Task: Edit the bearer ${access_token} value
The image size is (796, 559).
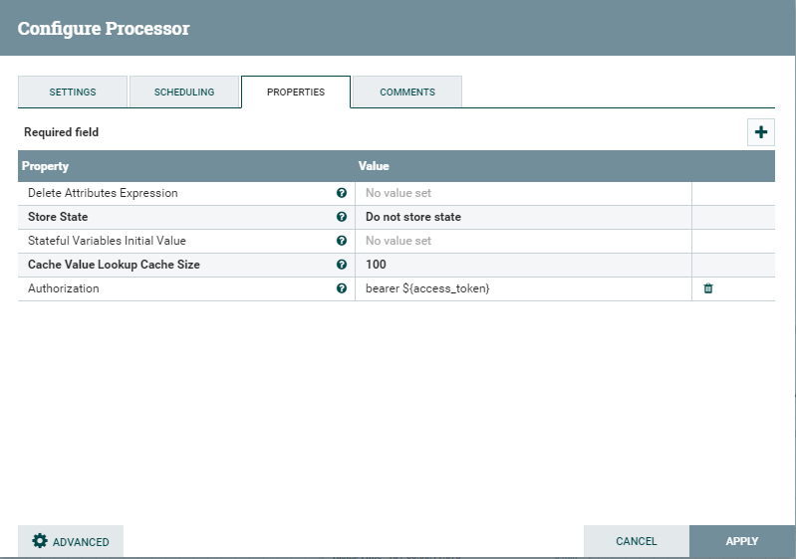Action: [523, 288]
